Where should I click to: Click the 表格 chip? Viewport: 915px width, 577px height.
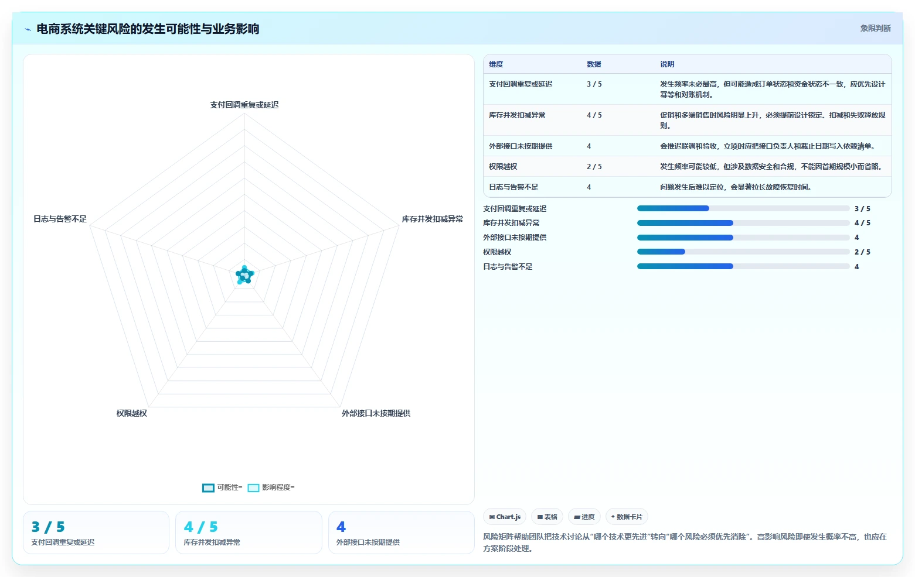(547, 517)
